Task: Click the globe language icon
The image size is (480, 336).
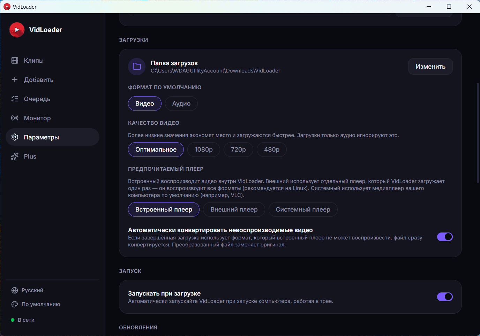Action: 15,290
